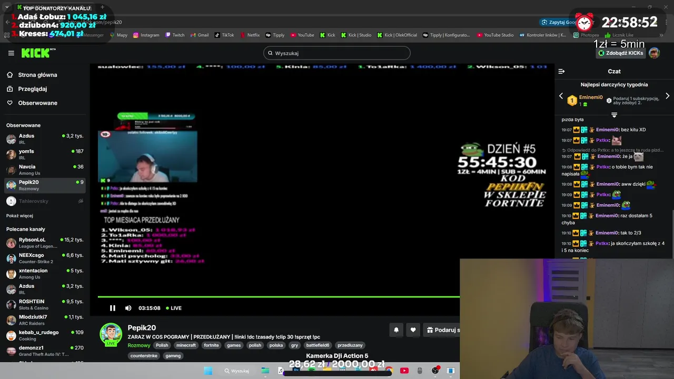674x379 pixels.
Task: Open YouTube Studio bookmark
Action: tap(495, 35)
